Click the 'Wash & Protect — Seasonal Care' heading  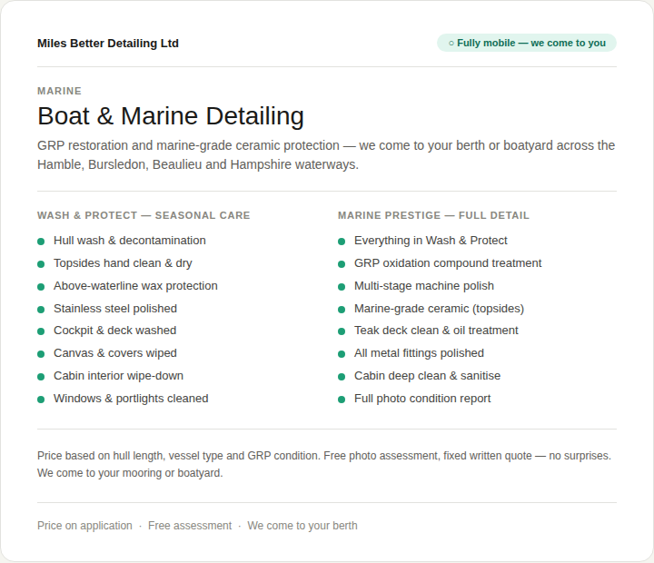144,215
